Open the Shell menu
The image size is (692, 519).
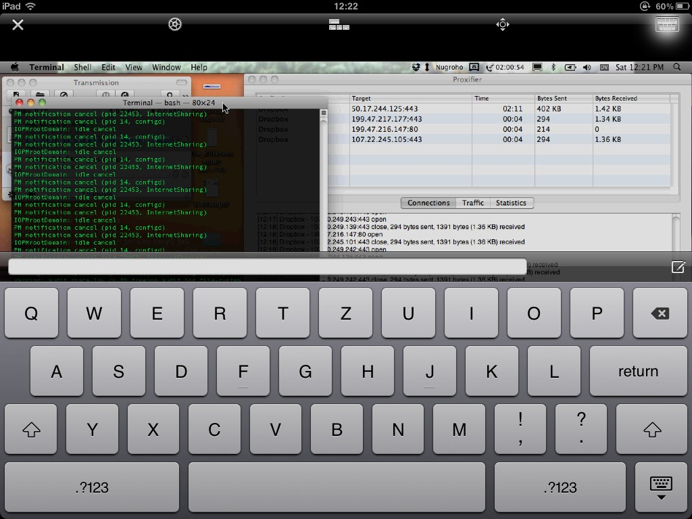coord(82,67)
